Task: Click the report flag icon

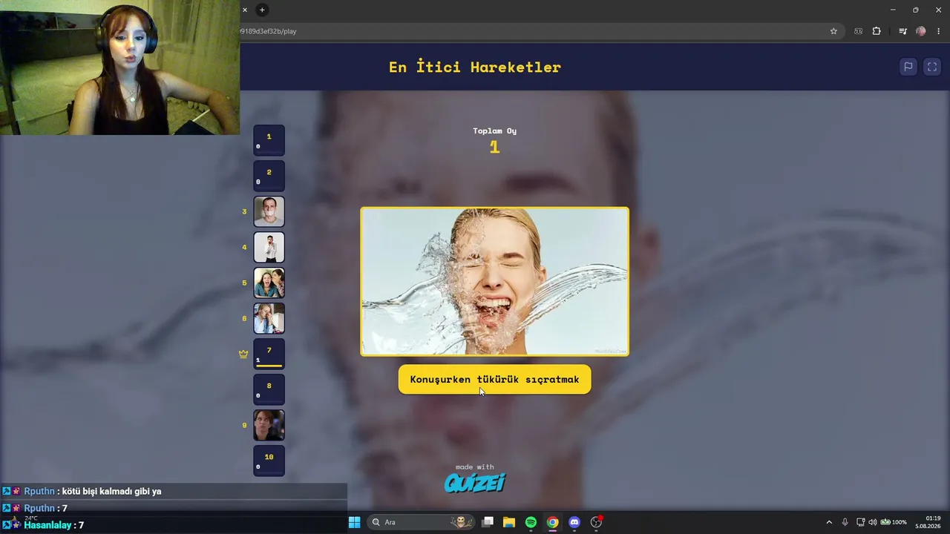Action: 908,67
